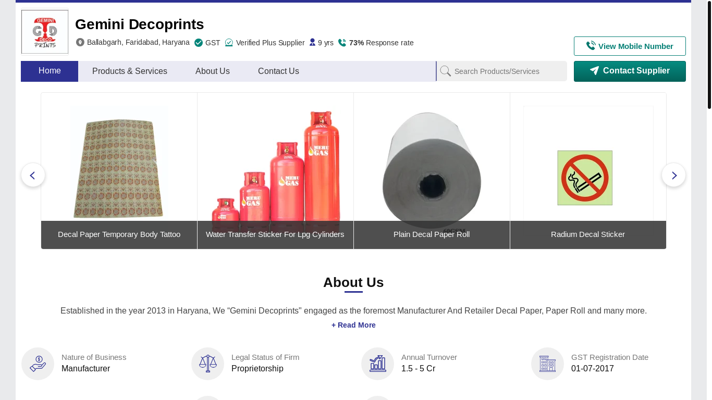This screenshot has width=712, height=400.
Task: Click the response rate phone icon
Action: tap(342, 43)
